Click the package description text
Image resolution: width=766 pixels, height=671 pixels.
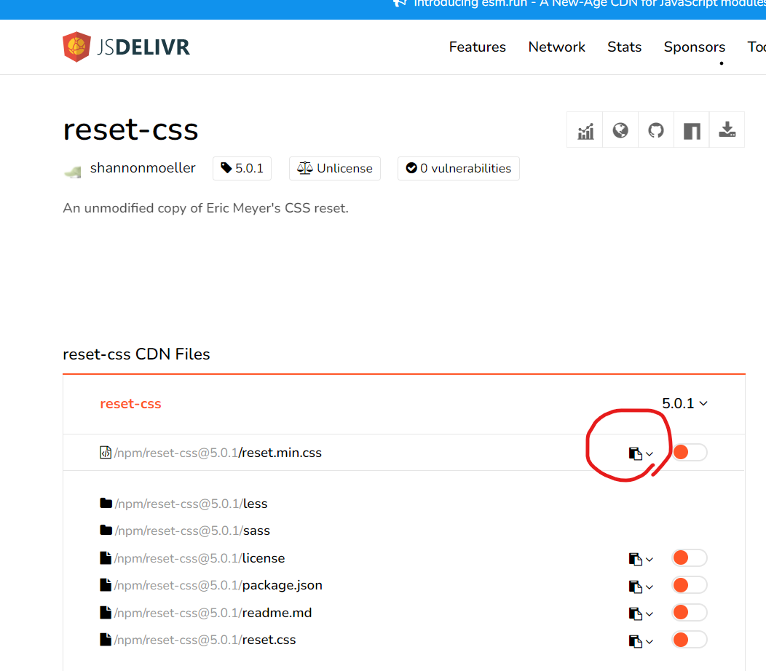[x=205, y=208]
